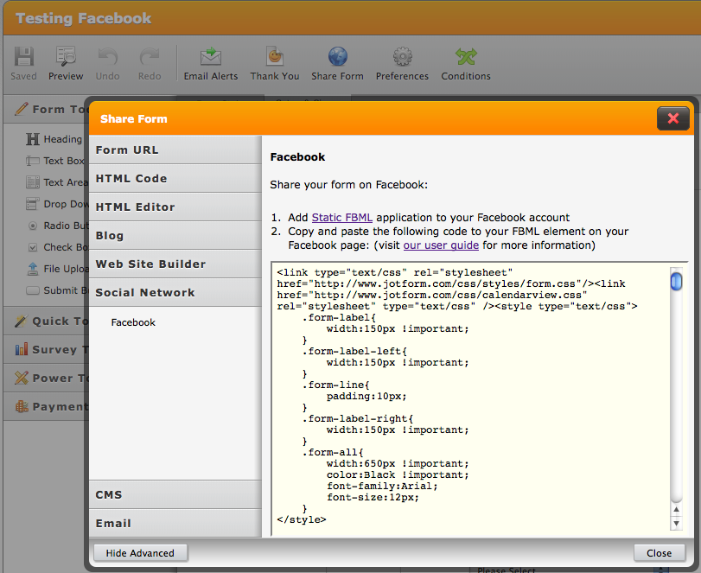701x573 pixels.
Task: Click the Hide Advanced button
Action: [x=140, y=553]
